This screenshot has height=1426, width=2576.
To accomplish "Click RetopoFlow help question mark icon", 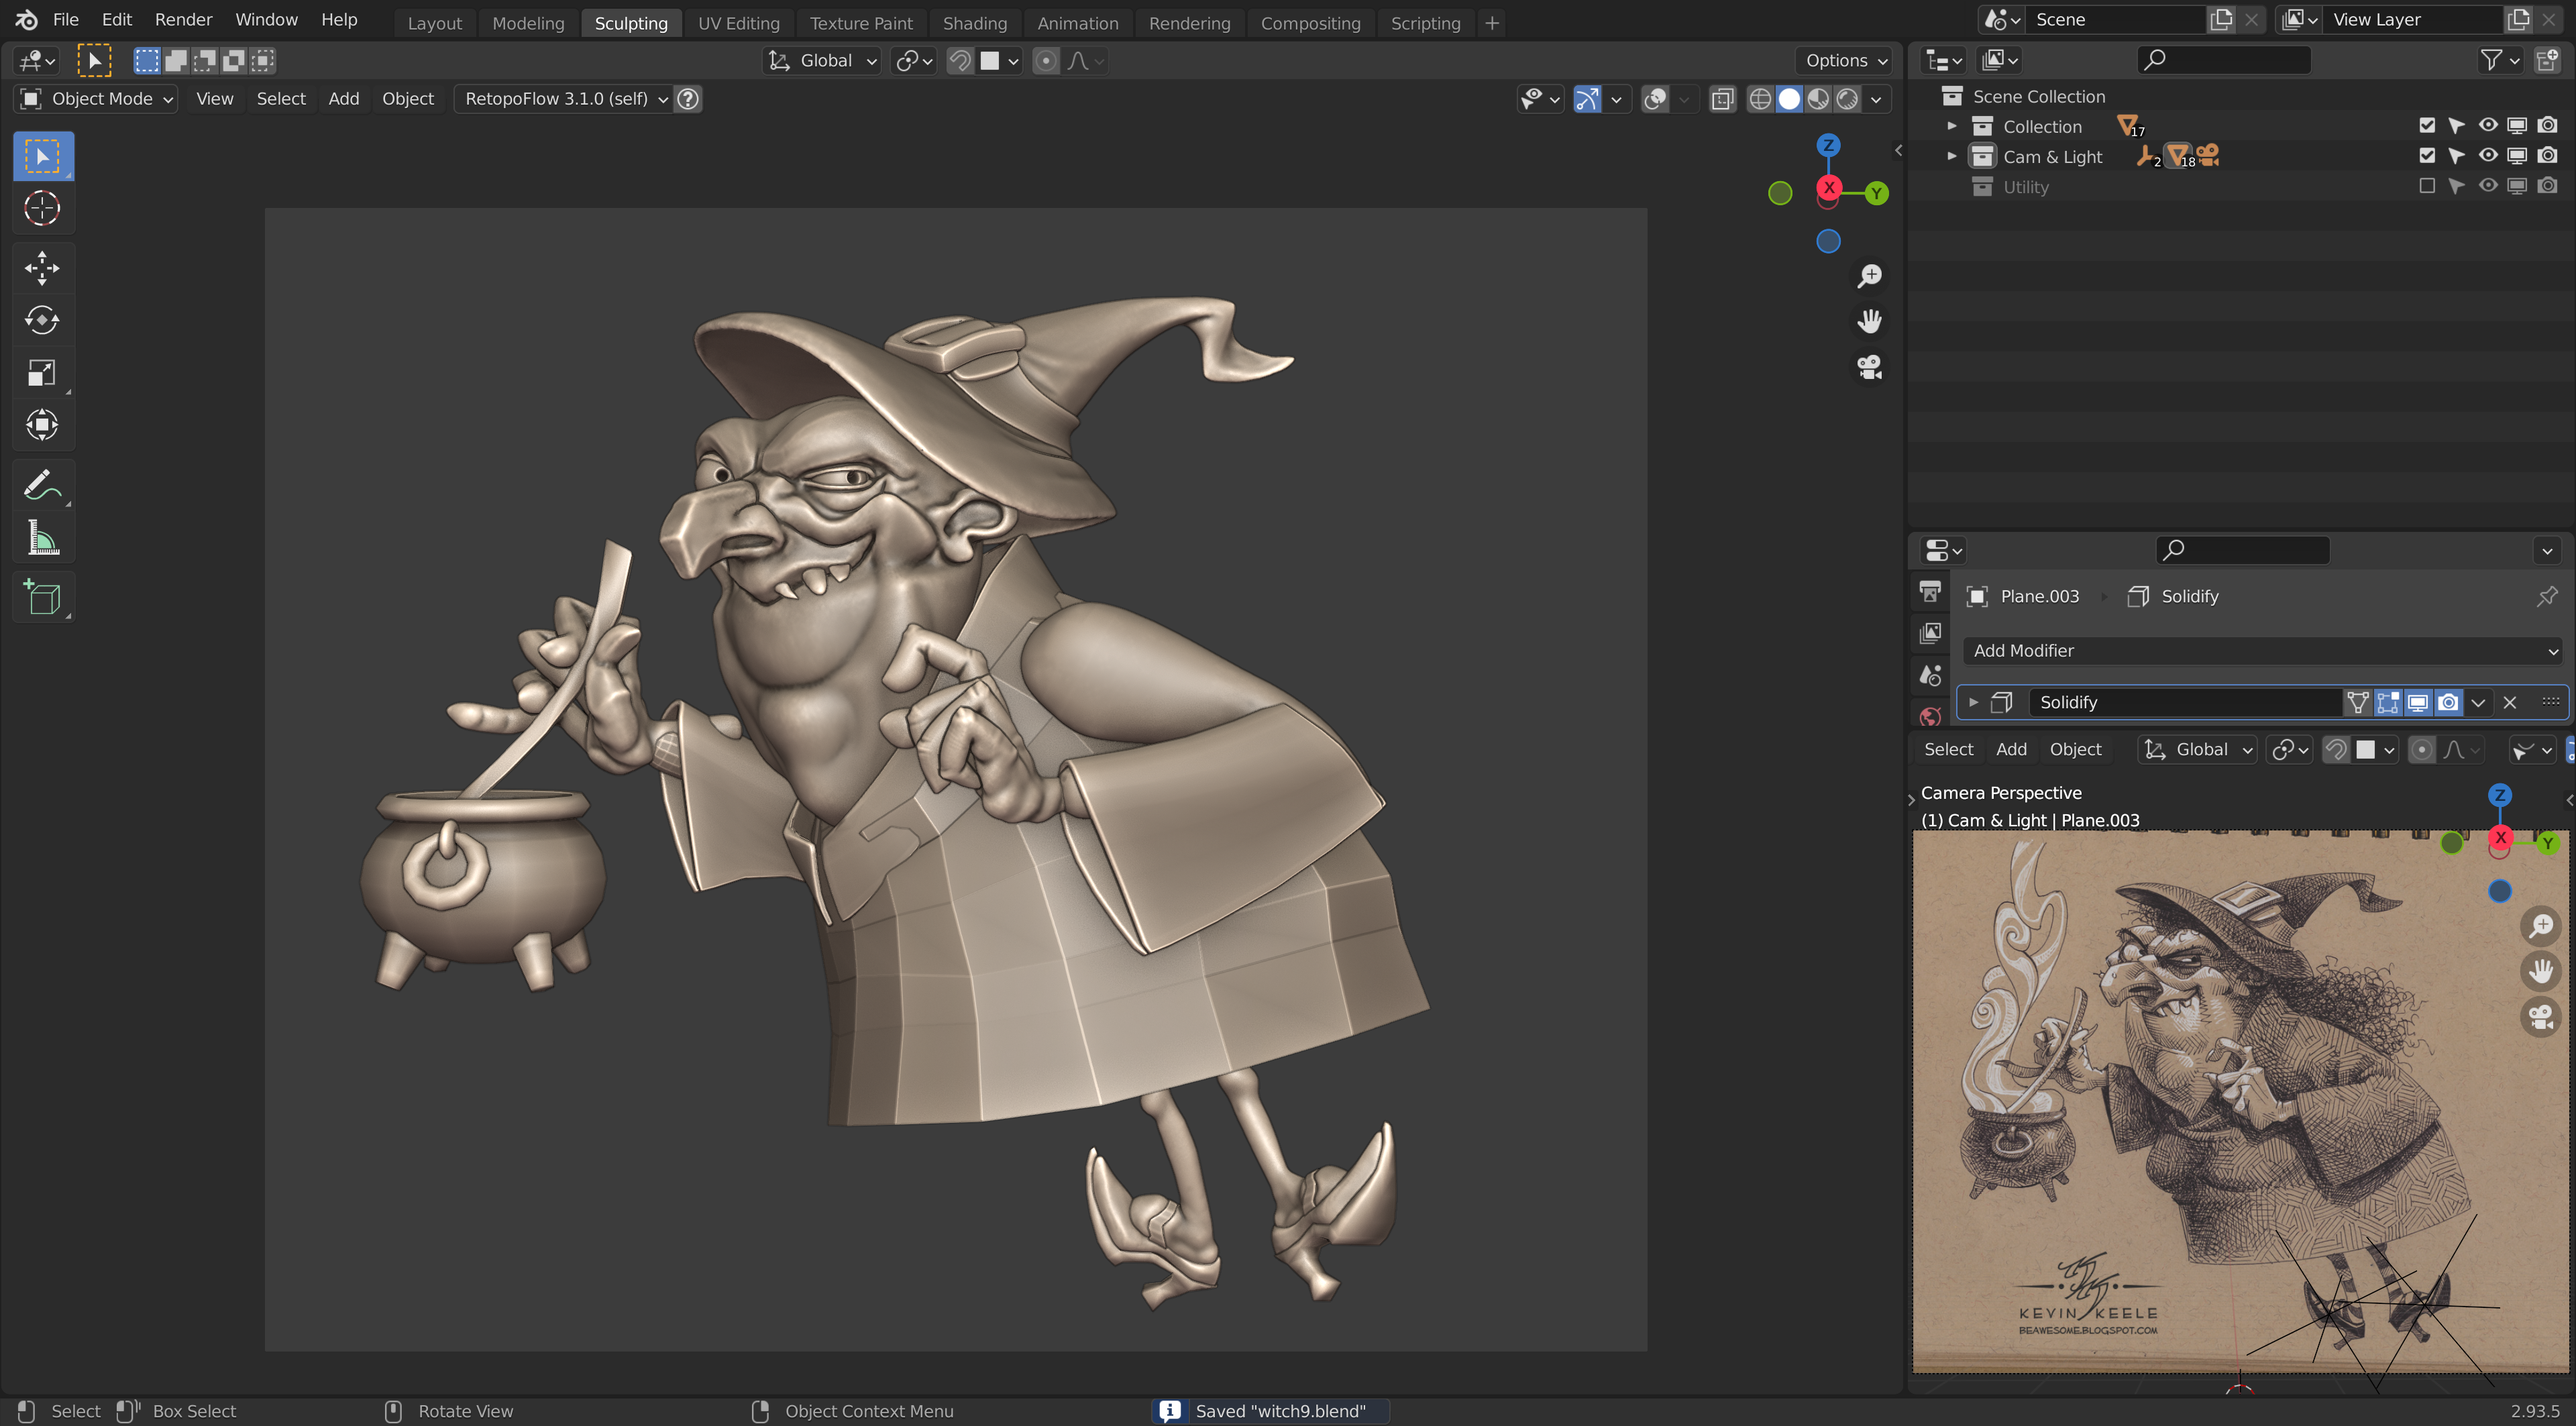I will click(688, 99).
